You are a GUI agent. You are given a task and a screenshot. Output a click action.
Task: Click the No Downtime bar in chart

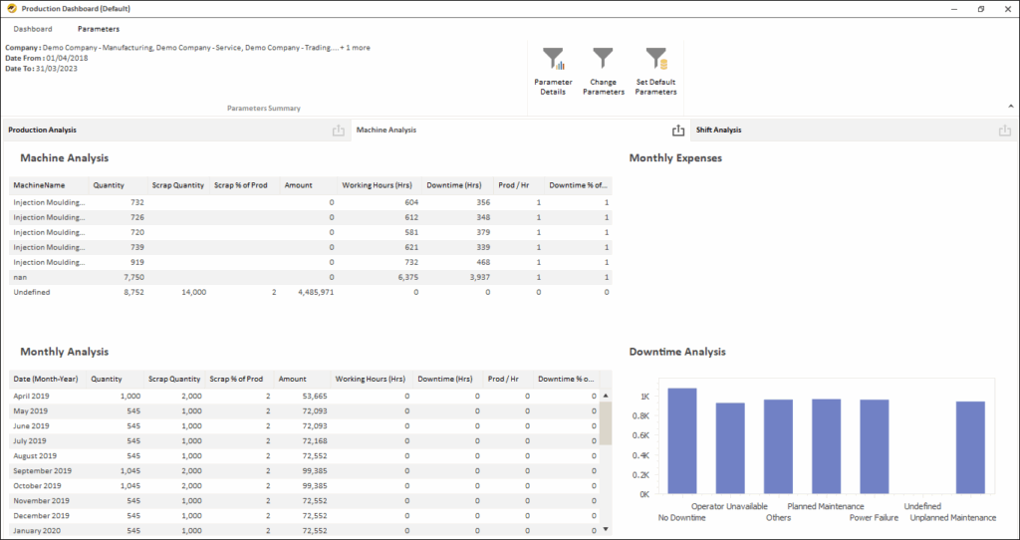point(682,440)
